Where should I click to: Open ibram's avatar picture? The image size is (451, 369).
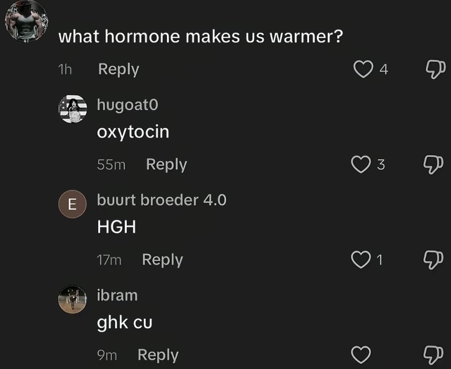point(73,299)
